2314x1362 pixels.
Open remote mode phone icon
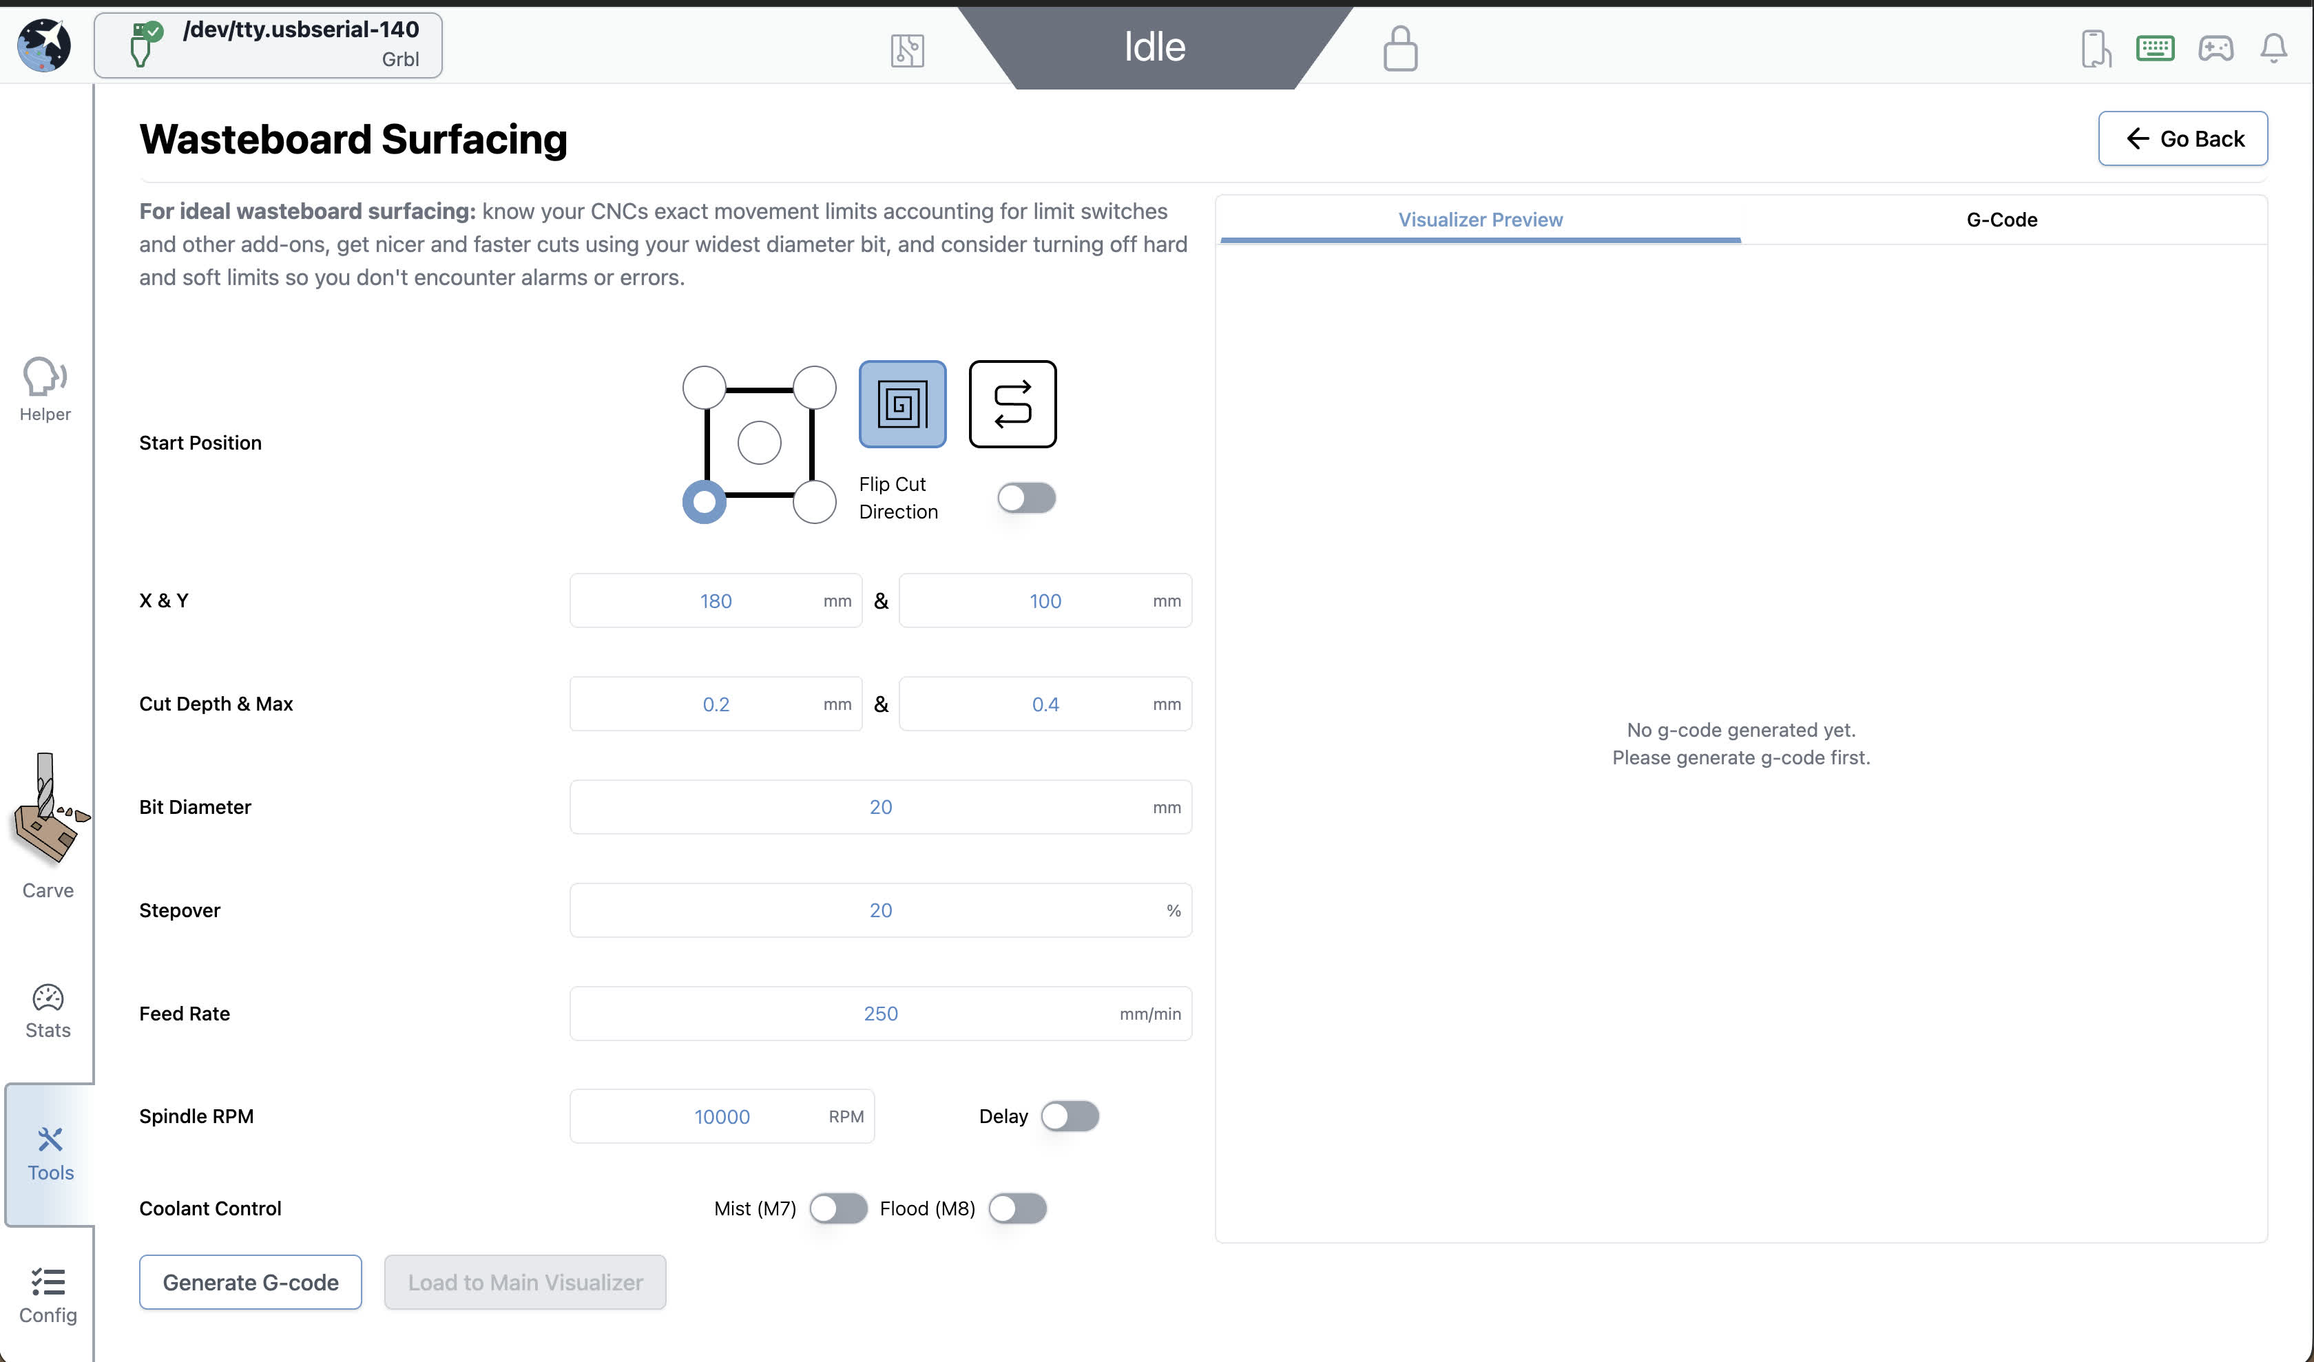pyautogui.click(x=2094, y=48)
